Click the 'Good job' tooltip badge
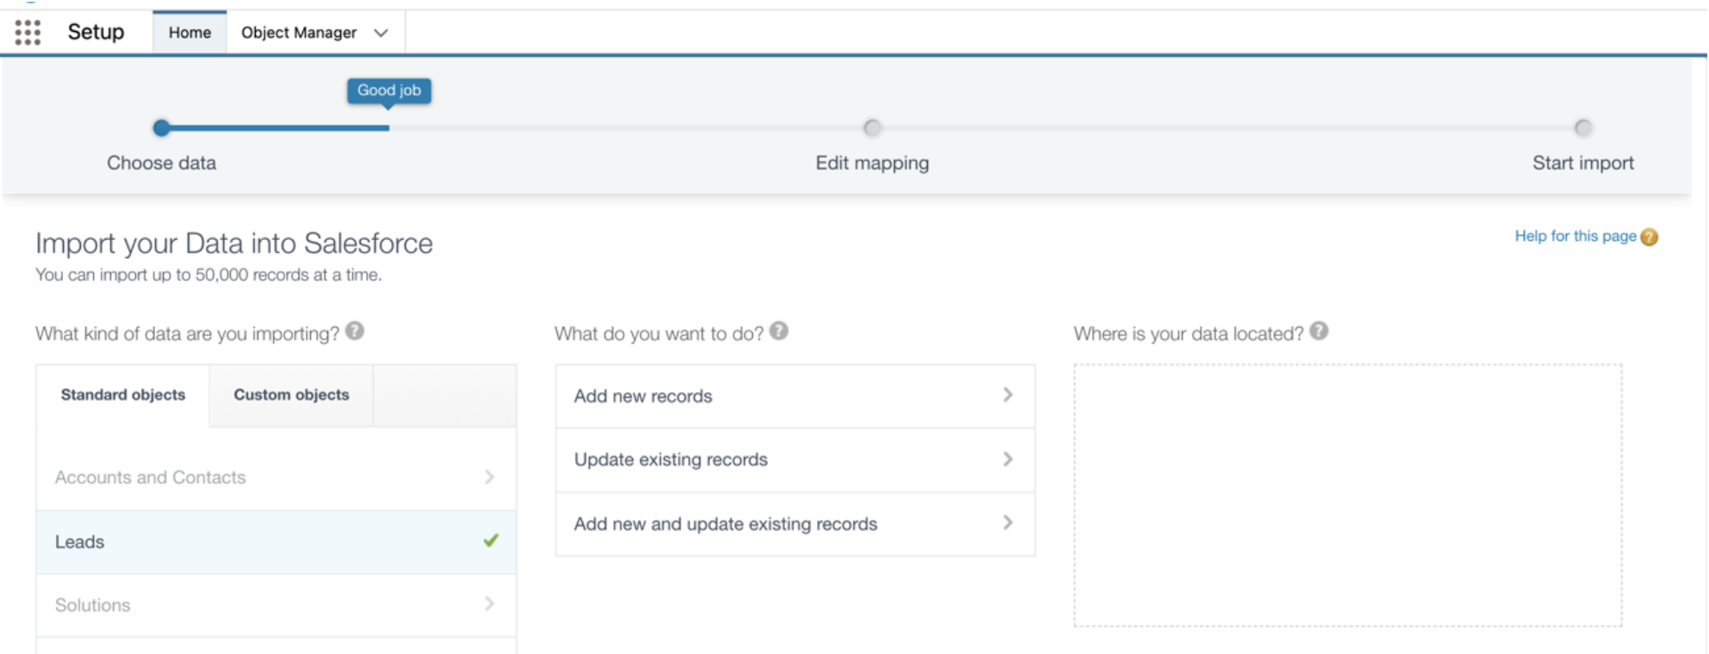The image size is (1709, 654). coord(389,90)
